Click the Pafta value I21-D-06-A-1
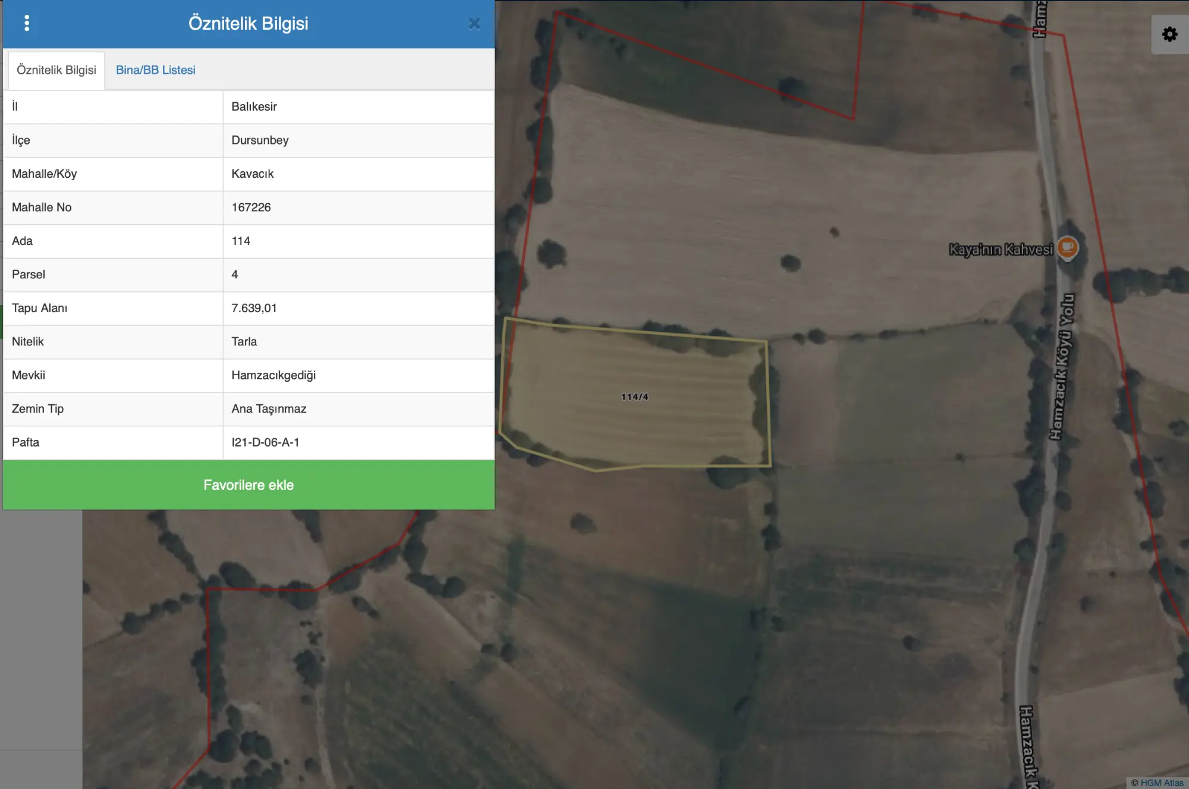The width and height of the screenshot is (1189, 789). (265, 442)
